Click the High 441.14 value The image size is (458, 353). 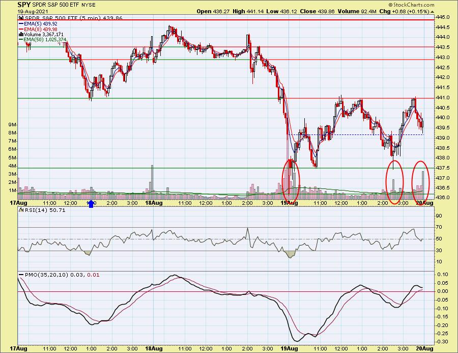(x=248, y=11)
